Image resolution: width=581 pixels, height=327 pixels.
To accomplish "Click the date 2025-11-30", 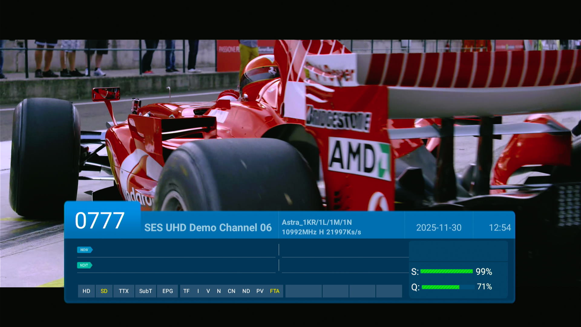I will 438,228.
